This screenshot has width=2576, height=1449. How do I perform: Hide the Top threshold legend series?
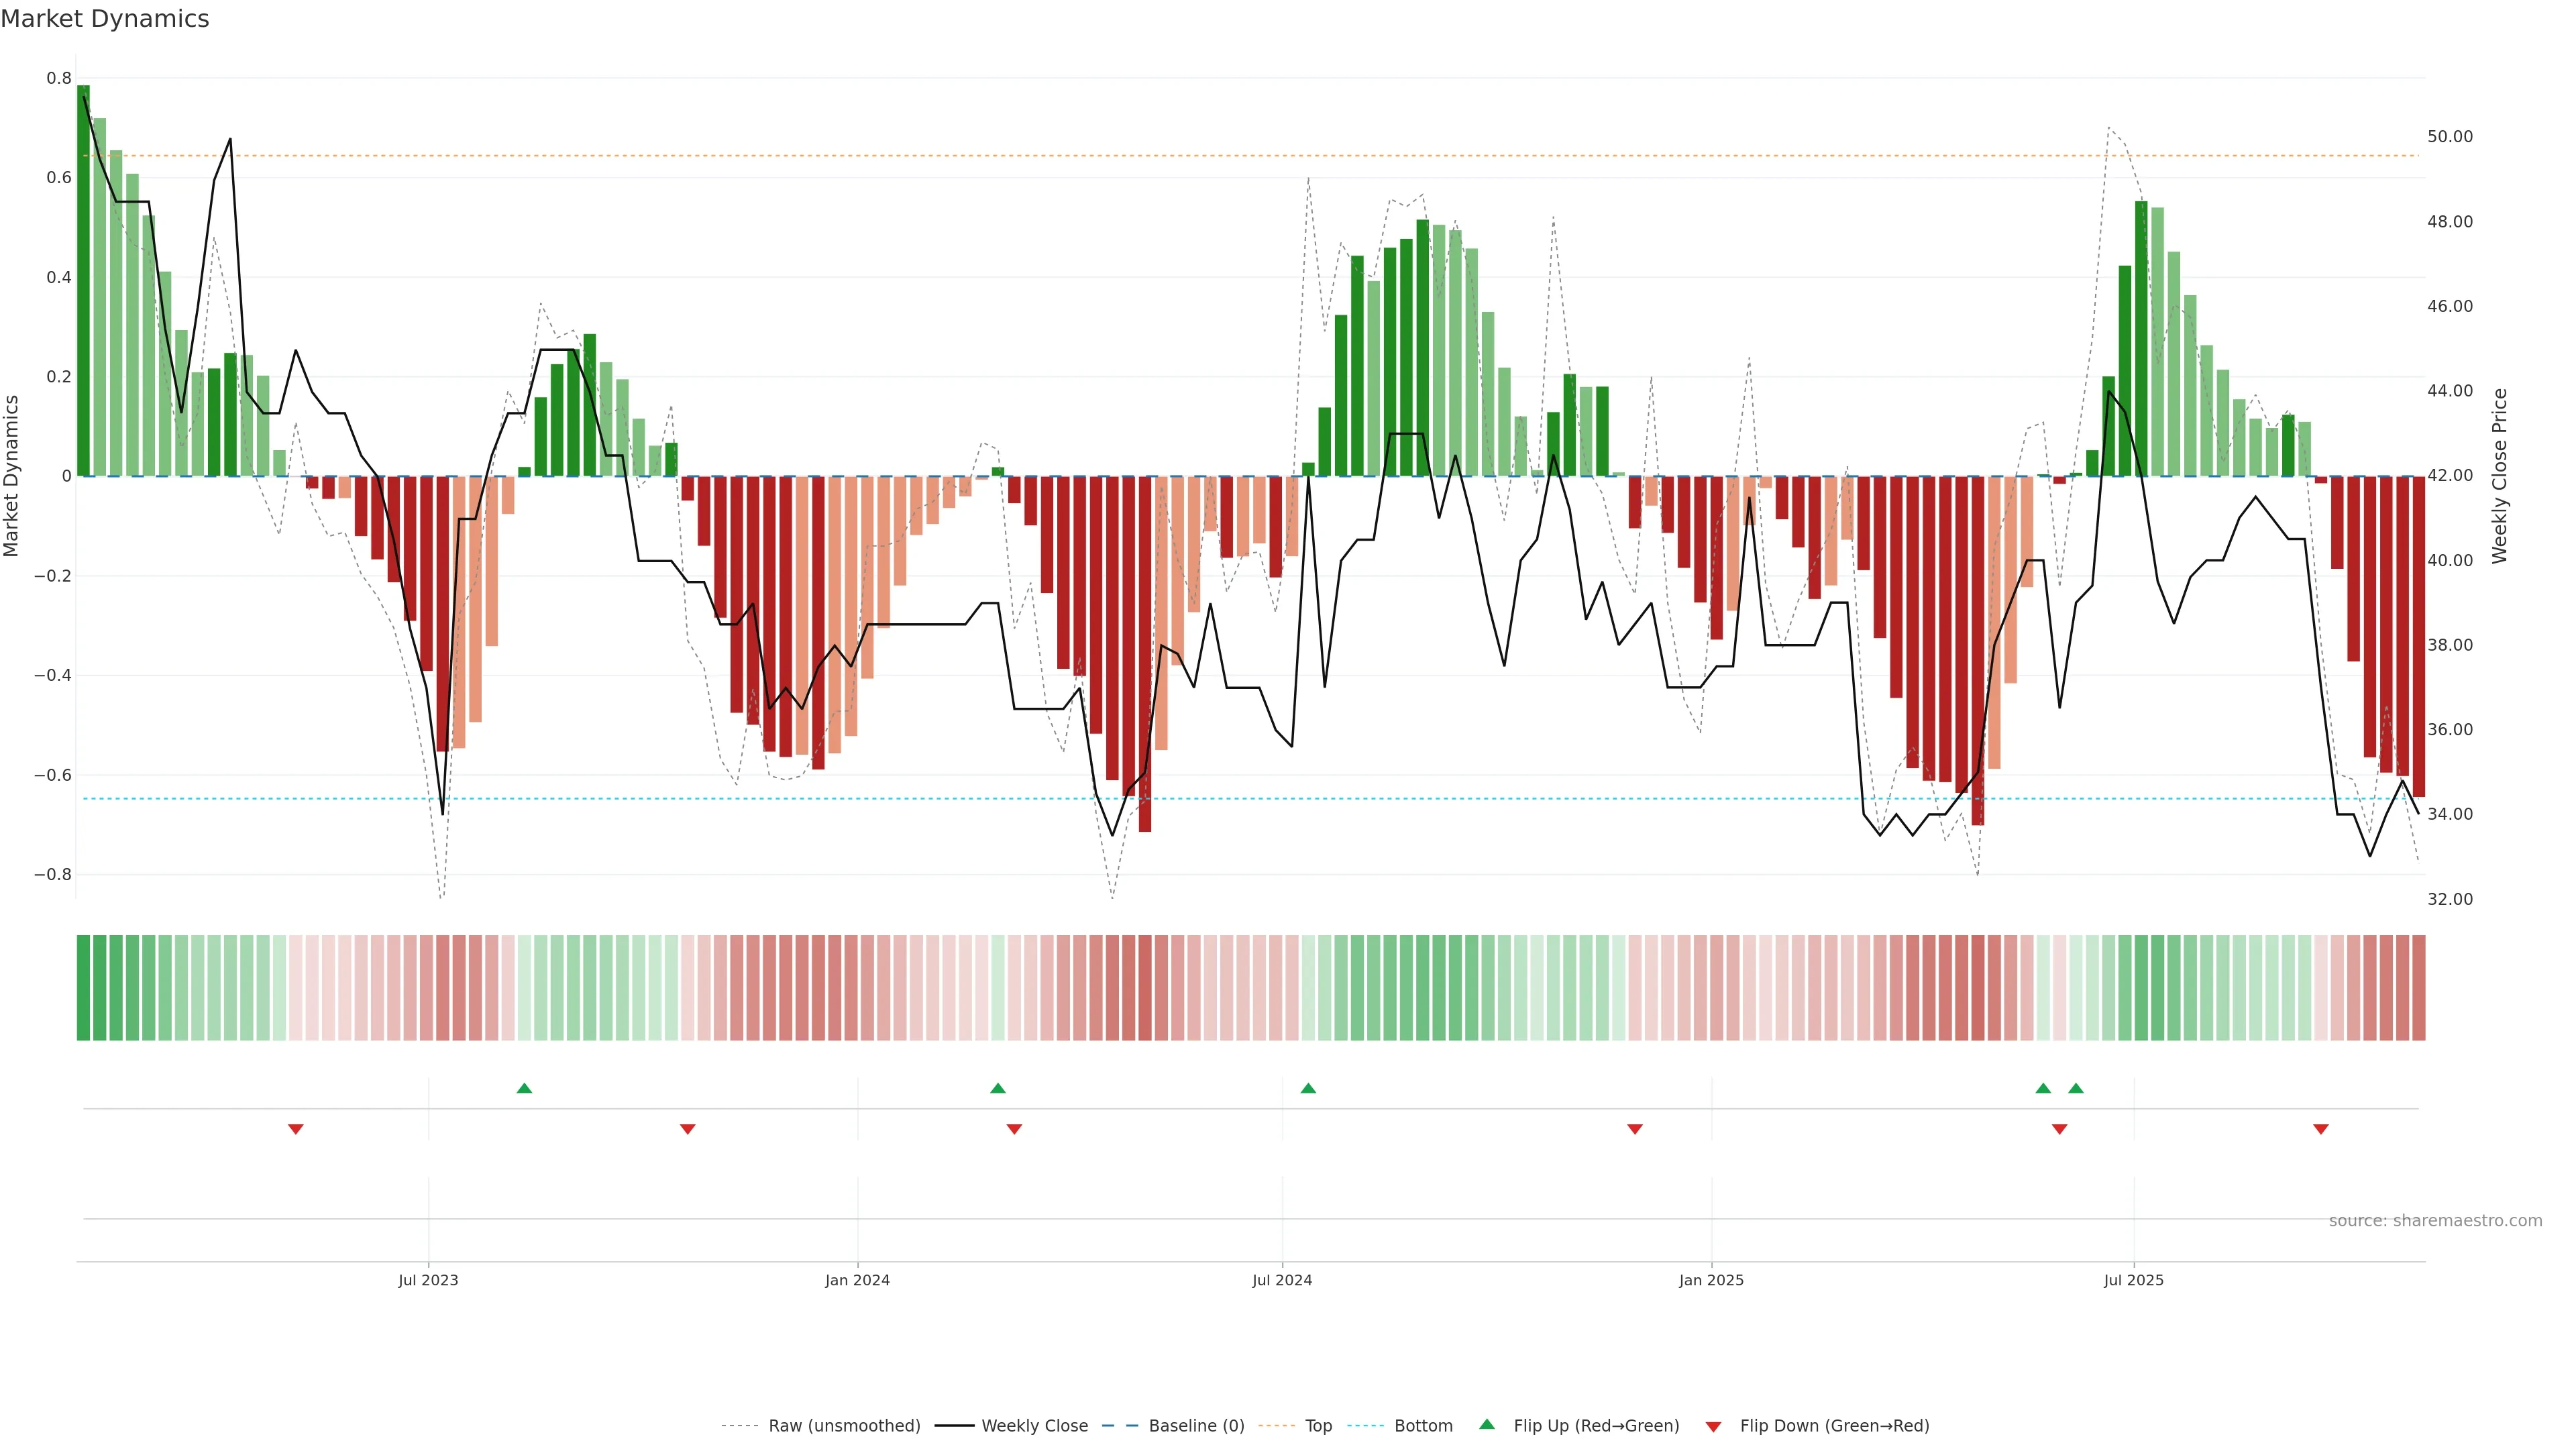pos(1318,1426)
